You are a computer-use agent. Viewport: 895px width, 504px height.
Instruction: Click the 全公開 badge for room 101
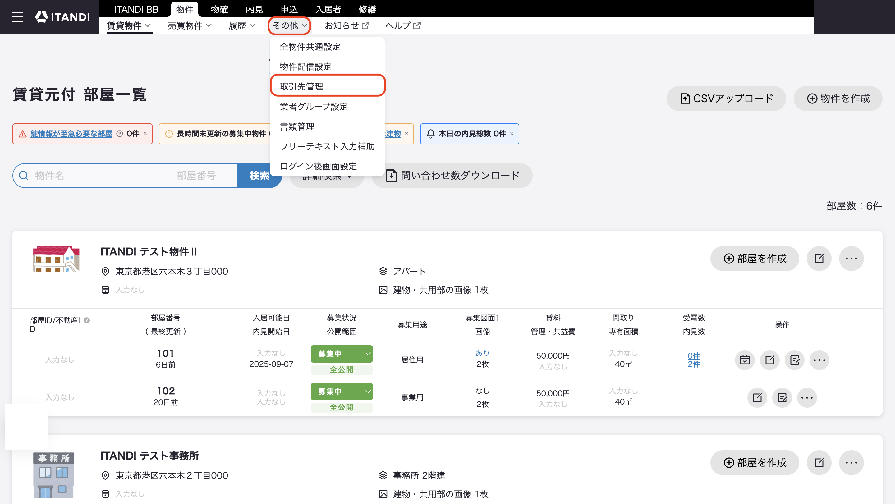point(342,370)
